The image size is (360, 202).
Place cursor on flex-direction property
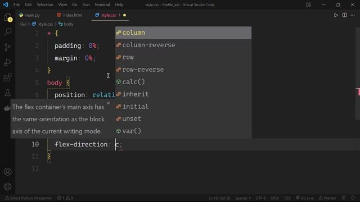click(x=81, y=144)
